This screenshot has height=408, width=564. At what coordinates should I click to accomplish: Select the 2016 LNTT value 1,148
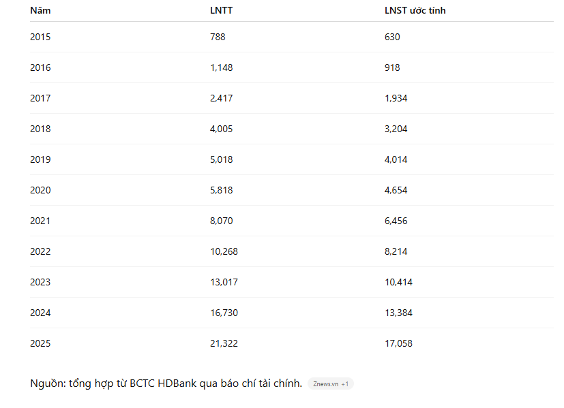click(222, 67)
